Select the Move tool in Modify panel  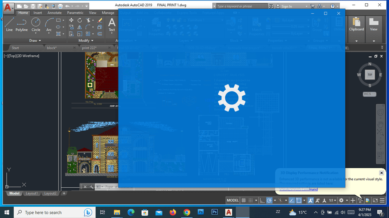[x=71, y=20]
